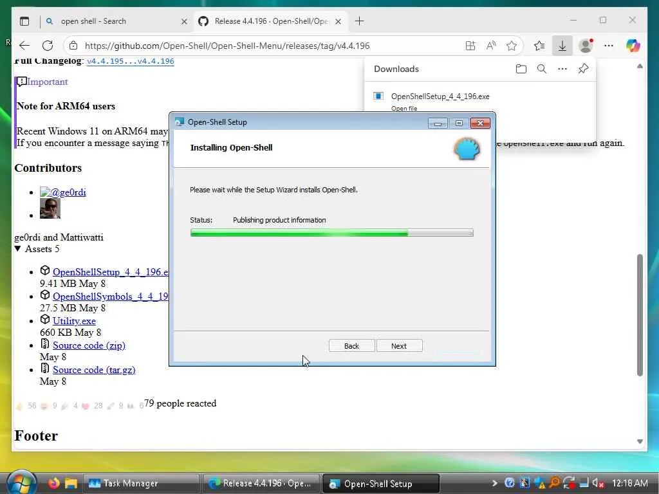Launch the Copilot sidebar icon

[x=633, y=46]
